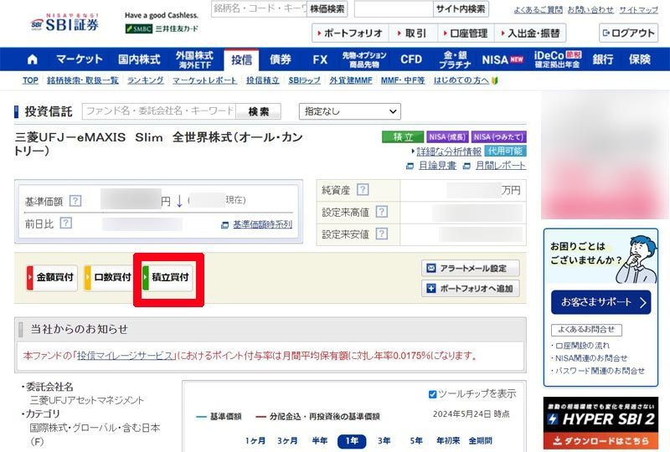
Task: Click お客さまサポート button
Action: click(600, 302)
